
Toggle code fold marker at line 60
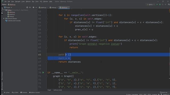click(46, 37)
